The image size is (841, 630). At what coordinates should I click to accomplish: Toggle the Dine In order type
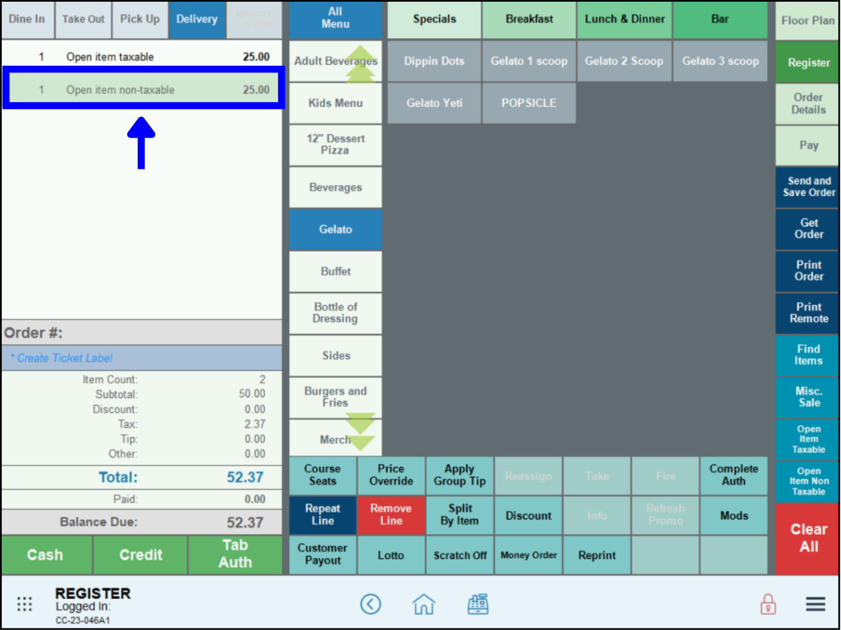click(27, 19)
